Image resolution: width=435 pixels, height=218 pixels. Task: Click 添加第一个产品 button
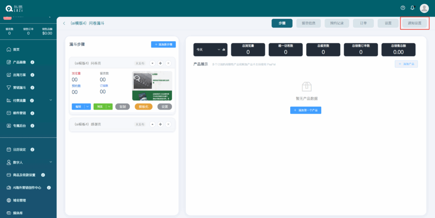[305, 110]
